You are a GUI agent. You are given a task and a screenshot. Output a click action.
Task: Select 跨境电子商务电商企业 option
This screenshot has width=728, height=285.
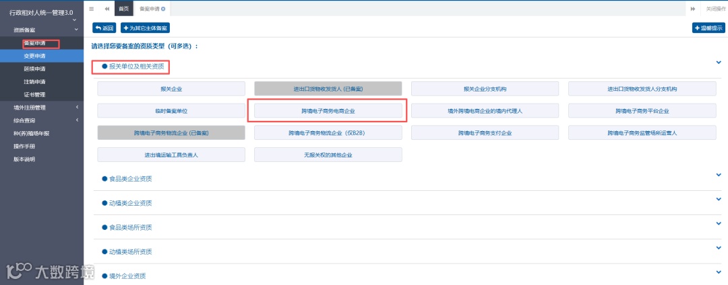click(x=328, y=111)
